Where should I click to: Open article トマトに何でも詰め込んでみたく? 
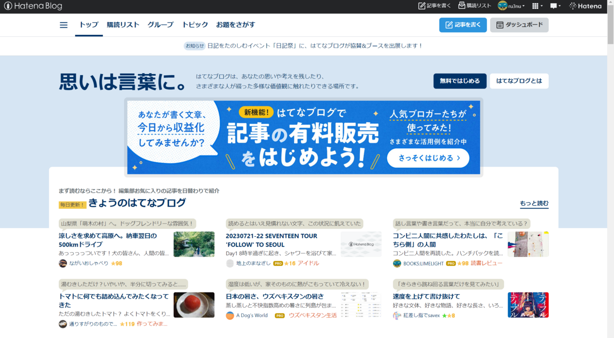click(114, 301)
